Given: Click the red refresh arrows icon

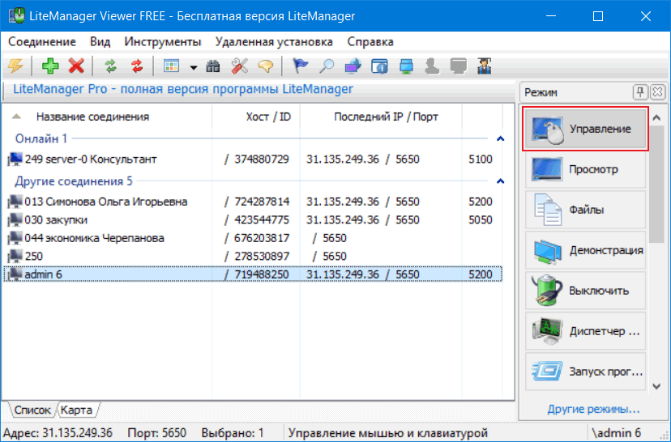Looking at the screenshot, I should 137,66.
